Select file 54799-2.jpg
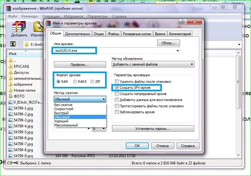Image resolution: width=251 pixels, height=176 pixels. (x=21, y=114)
